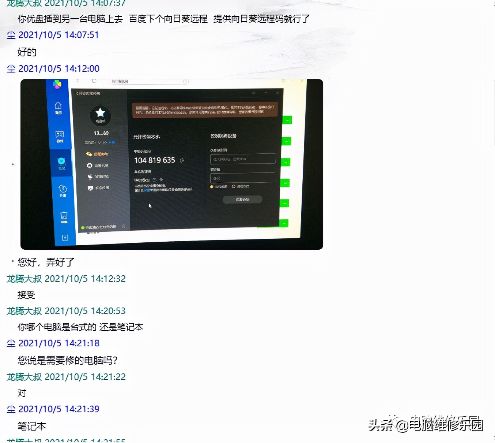Click the copy icon beside ID 104 819 635
This screenshot has height=443, width=495.
182,160
